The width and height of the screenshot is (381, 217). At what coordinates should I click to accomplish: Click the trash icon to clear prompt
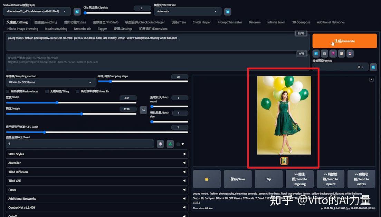pyautogui.click(x=324, y=53)
